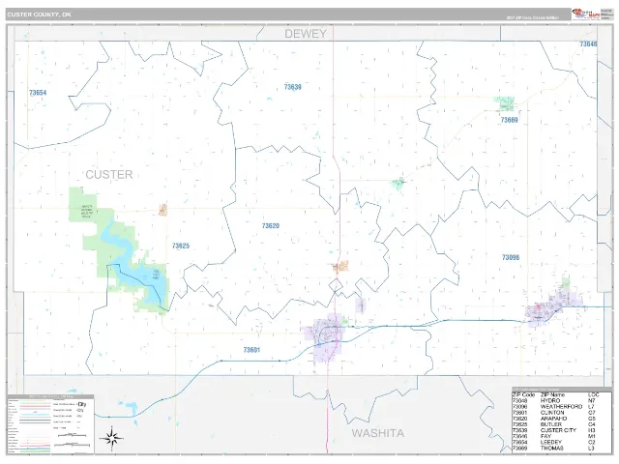Click the WEATHERFORD row in ZIP index
The width and height of the screenshot is (619, 464).
tap(556, 406)
